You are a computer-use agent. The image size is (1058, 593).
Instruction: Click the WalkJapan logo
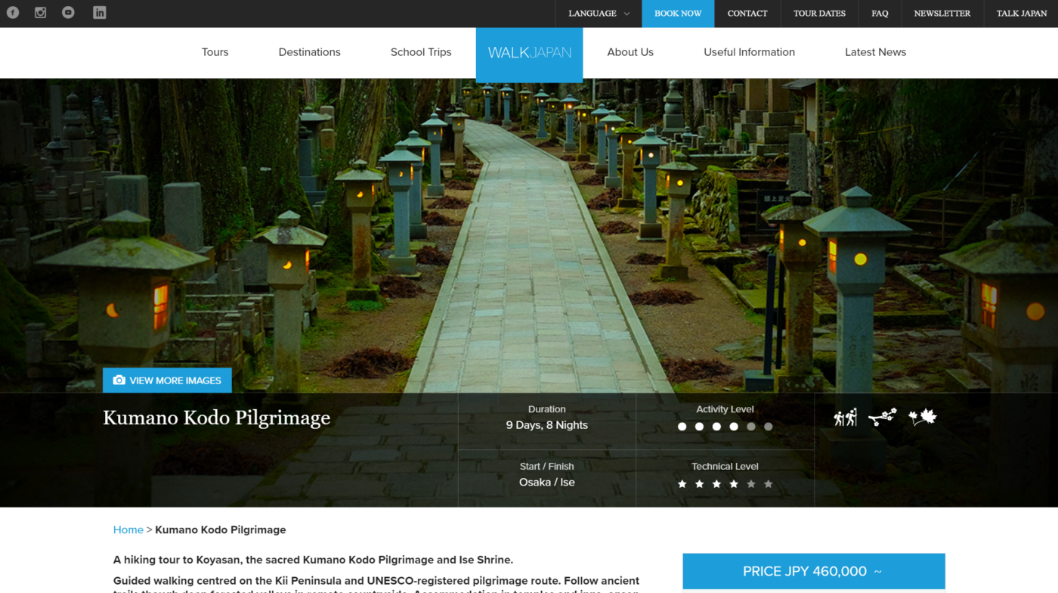tap(529, 53)
